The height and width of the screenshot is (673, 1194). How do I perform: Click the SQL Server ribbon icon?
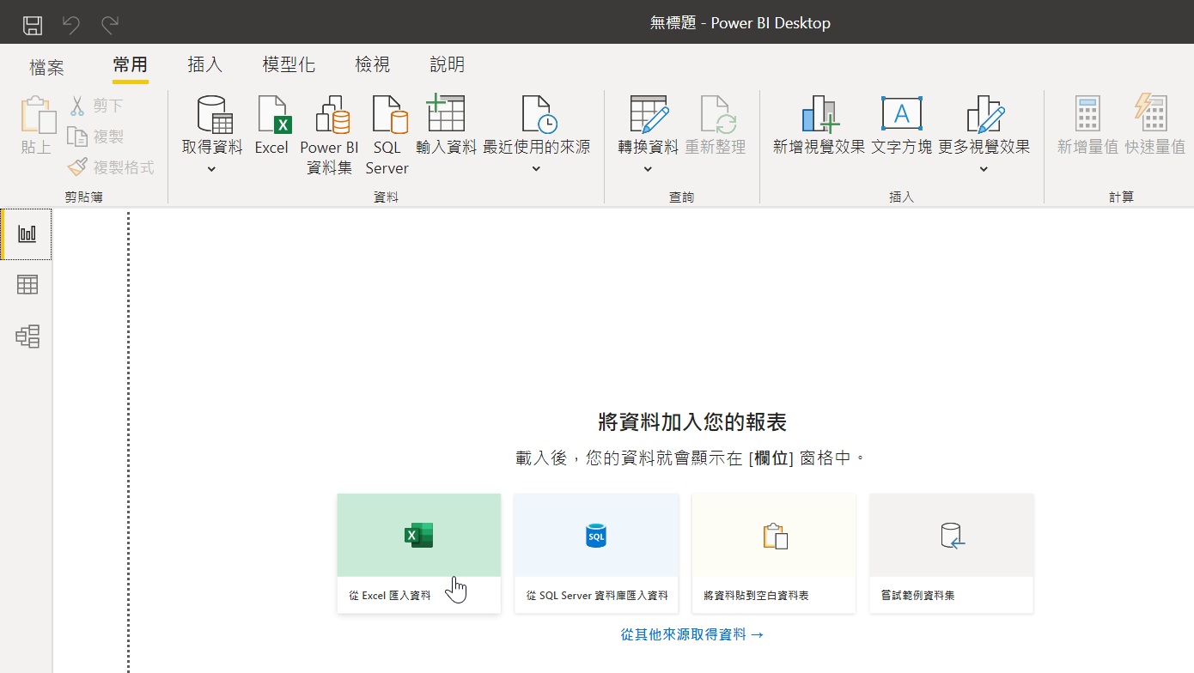389,113
